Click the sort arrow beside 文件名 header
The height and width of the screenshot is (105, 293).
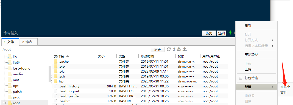click(x=68, y=56)
